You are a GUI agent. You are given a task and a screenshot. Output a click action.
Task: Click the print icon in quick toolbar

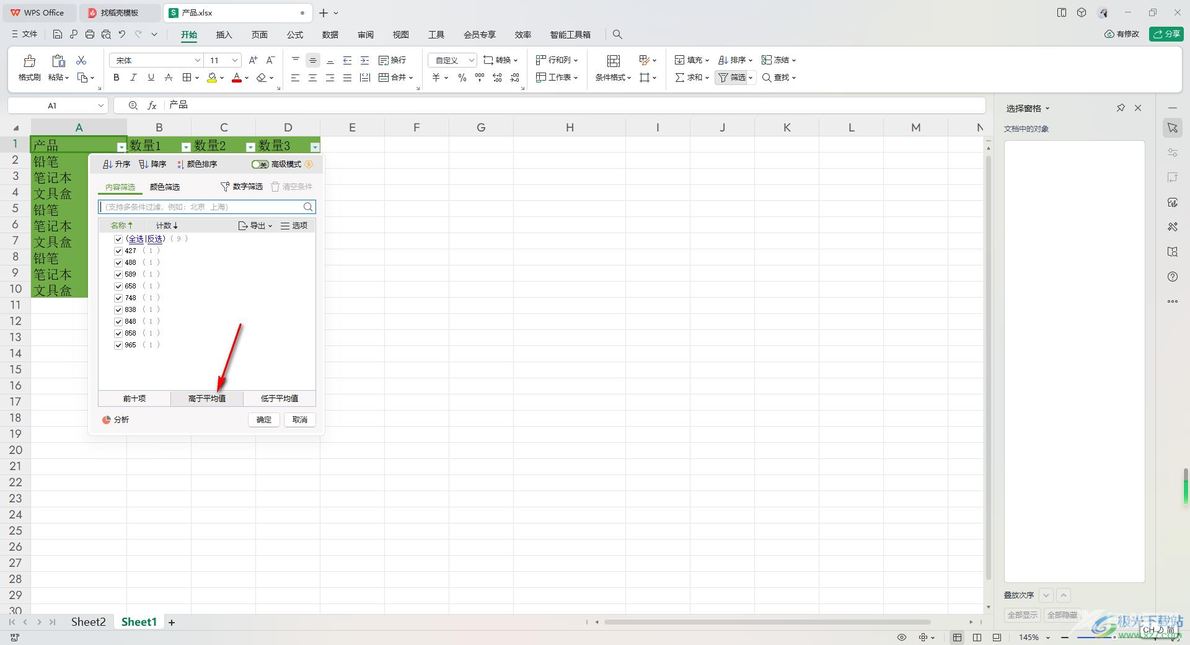pyautogui.click(x=90, y=35)
